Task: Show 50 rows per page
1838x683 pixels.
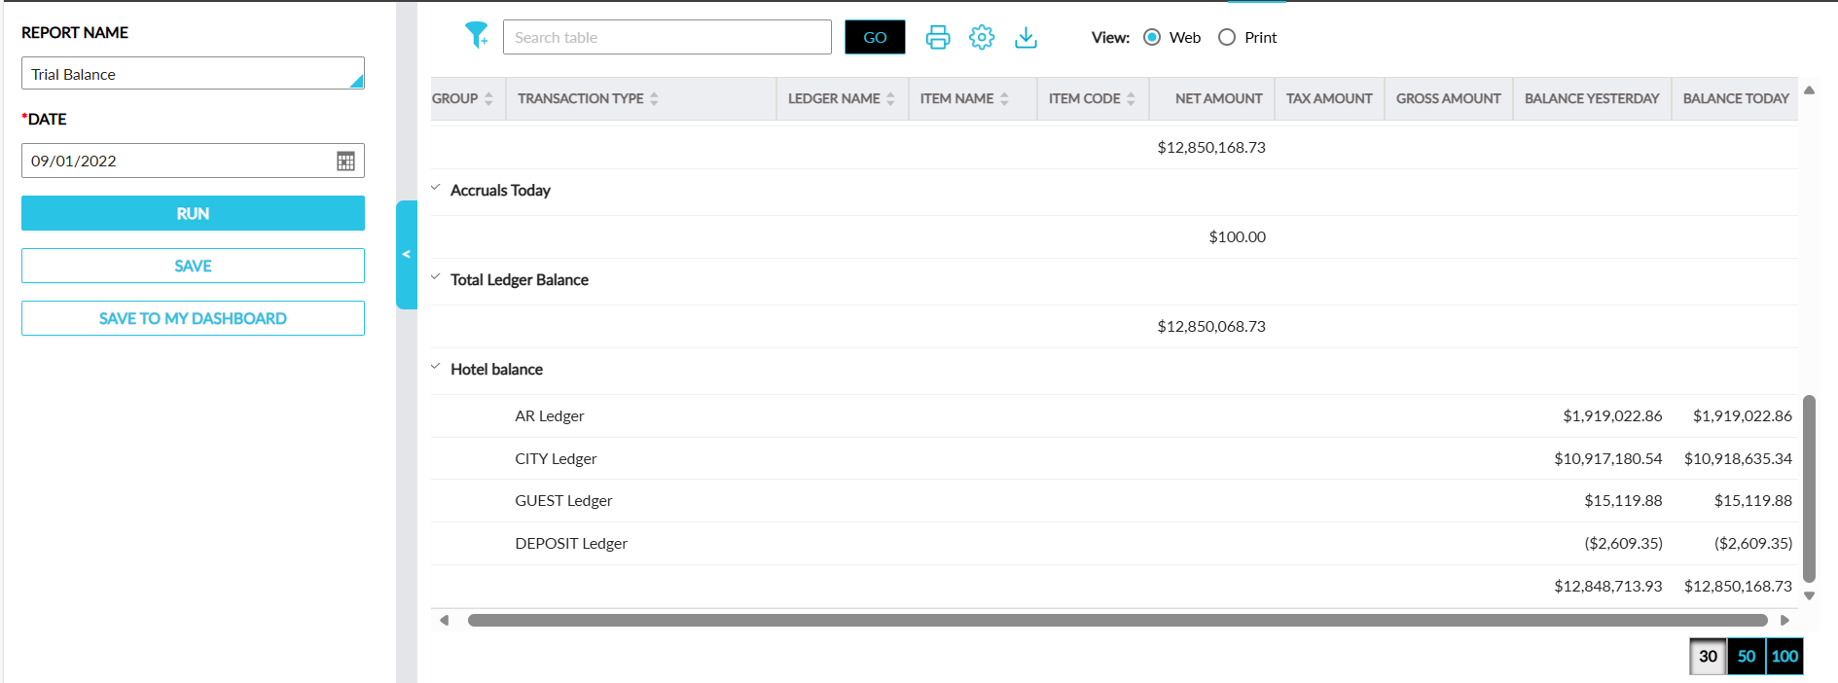Action: (1746, 656)
